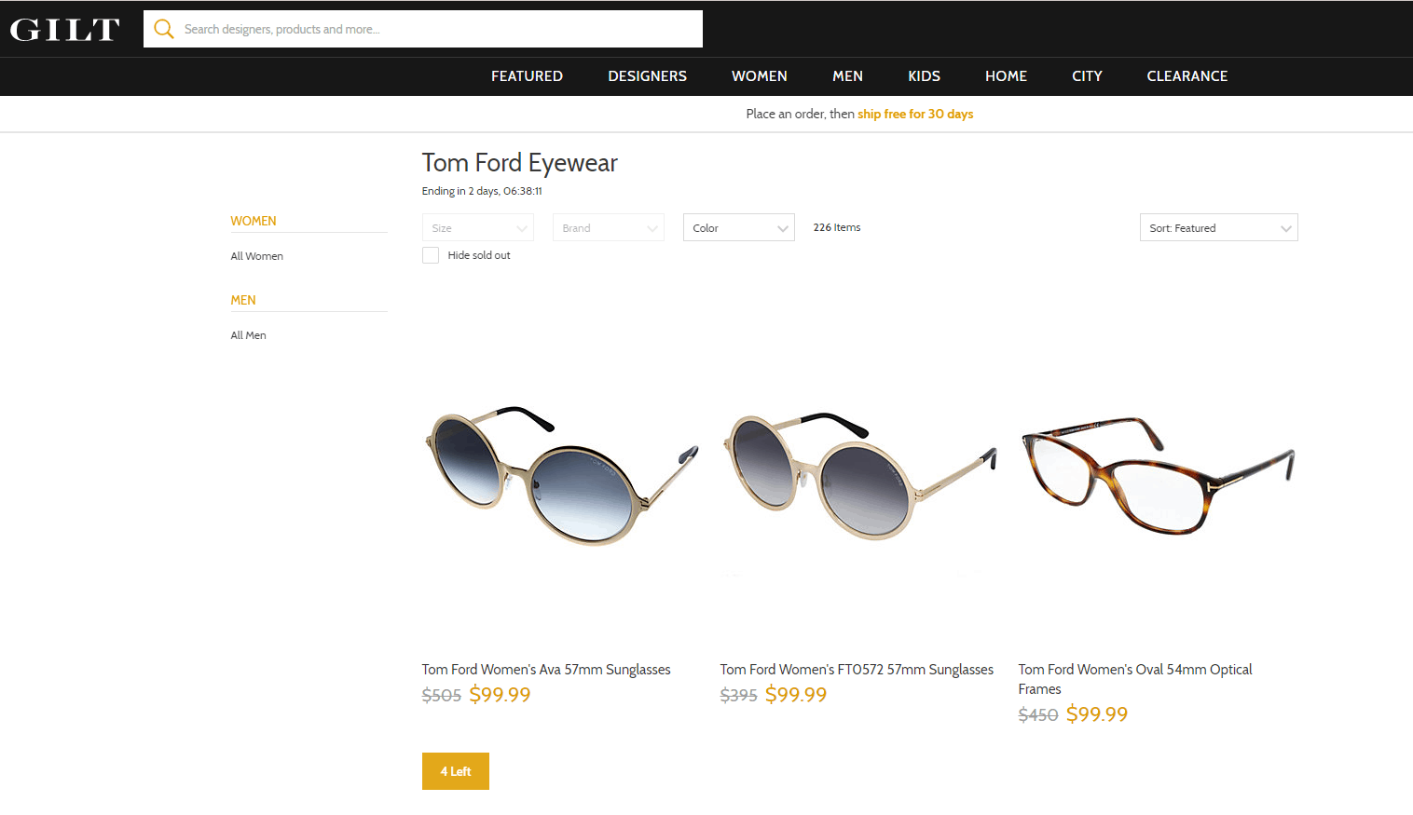The image size is (1413, 815).
Task: Open Tom Ford Women's Oval 54mm Optical Frames title
Action: click(1135, 679)
